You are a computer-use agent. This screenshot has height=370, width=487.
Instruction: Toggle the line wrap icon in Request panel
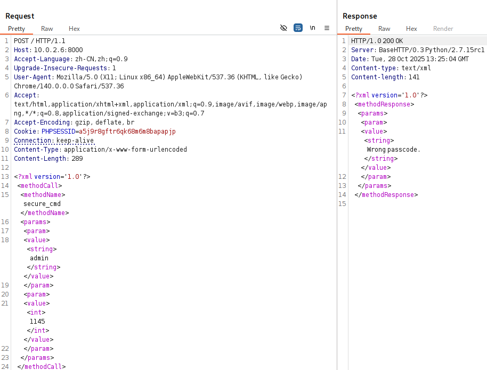click(298, 28)
